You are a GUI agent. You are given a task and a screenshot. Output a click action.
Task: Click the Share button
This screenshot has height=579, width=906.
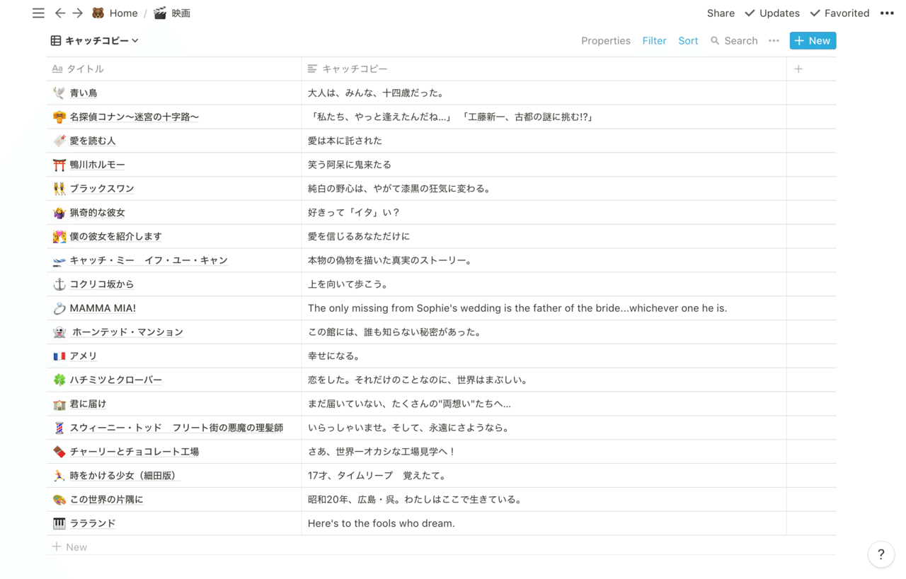click(x=721, y=13)
